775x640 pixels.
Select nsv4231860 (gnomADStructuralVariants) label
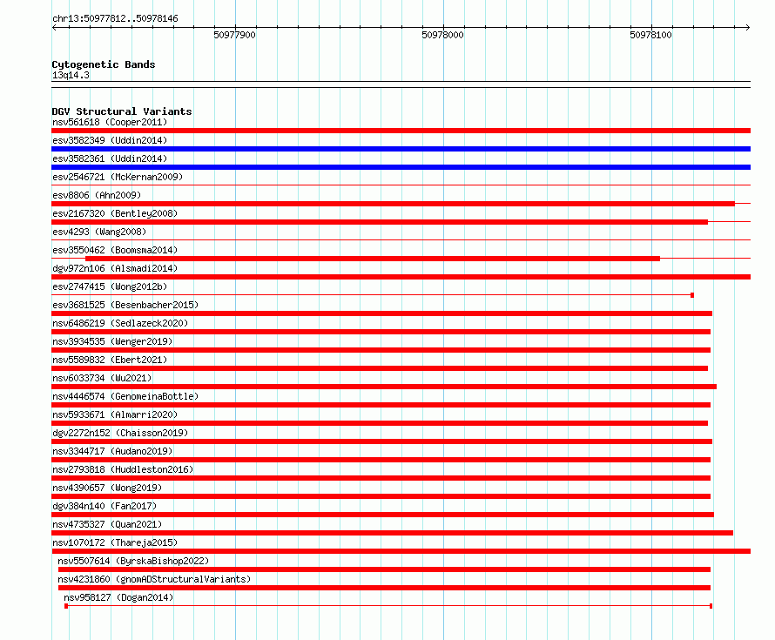(x=154, y=579)
